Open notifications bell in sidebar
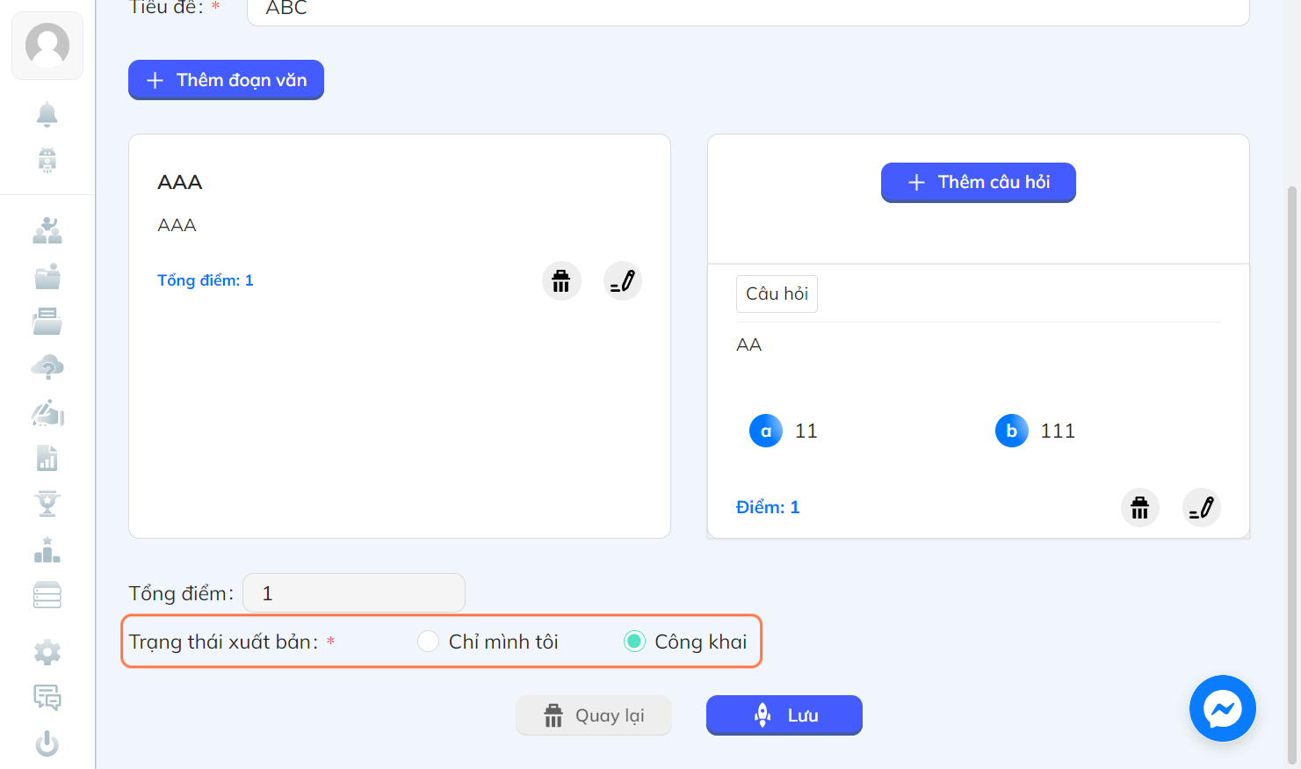Screen dimensions: 1301x769 (x=47, y=114)
